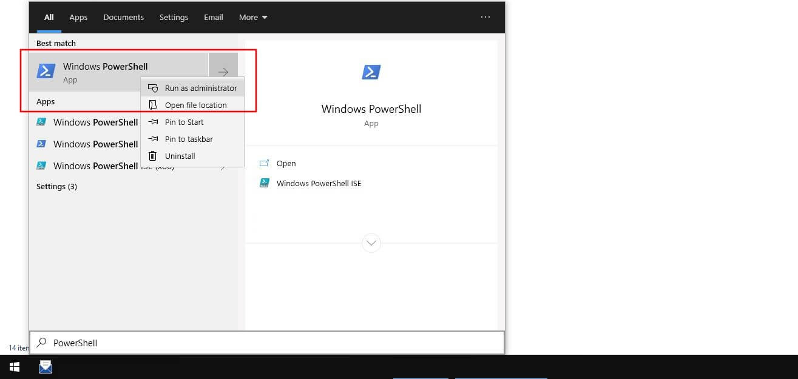The height and width of the screenshot is (379, 798).
Task: Click the large PowerShell icon in preview pane
Action: tap(371, 72)
